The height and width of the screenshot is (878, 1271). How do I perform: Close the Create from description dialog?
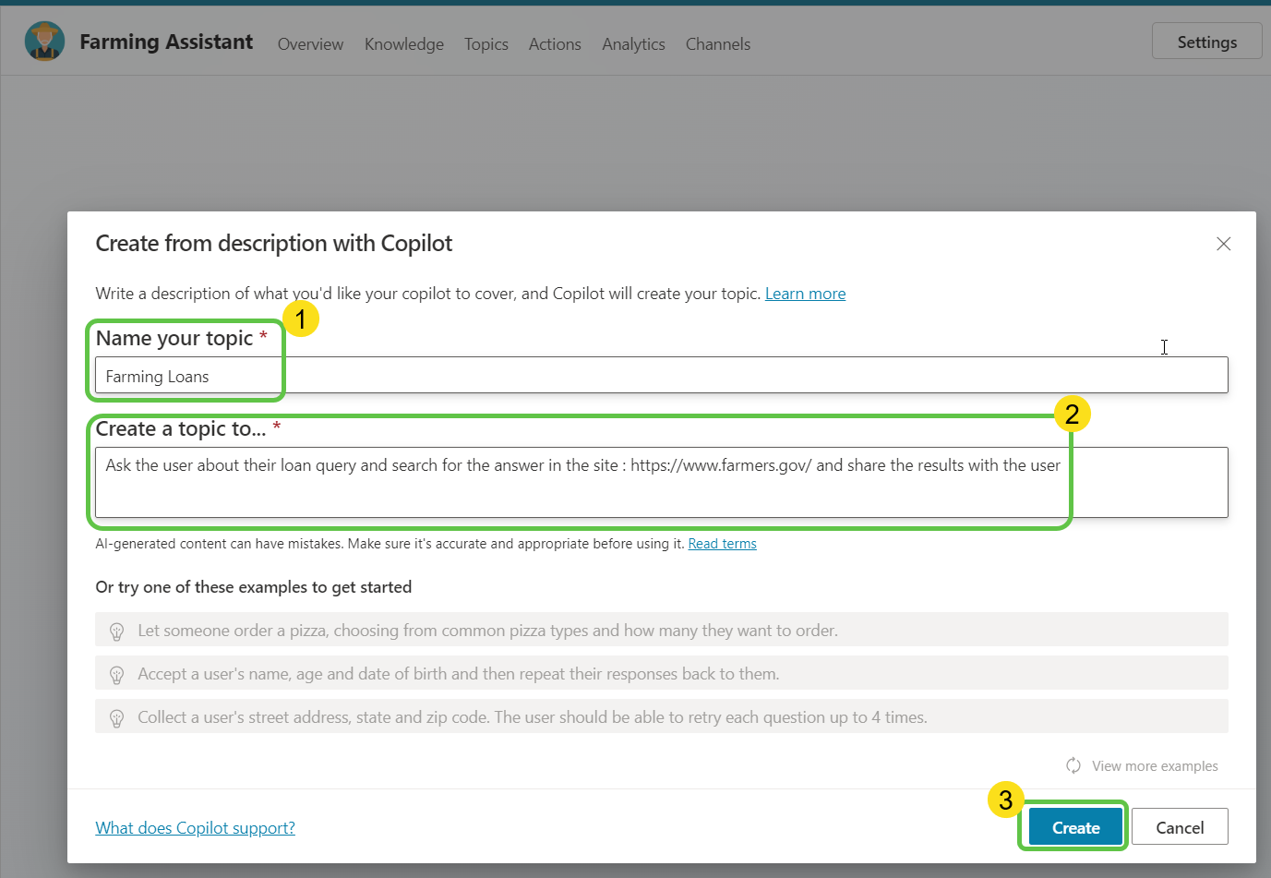click(x=1223, y=244)
